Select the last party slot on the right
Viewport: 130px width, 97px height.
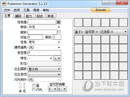(123, 23)
